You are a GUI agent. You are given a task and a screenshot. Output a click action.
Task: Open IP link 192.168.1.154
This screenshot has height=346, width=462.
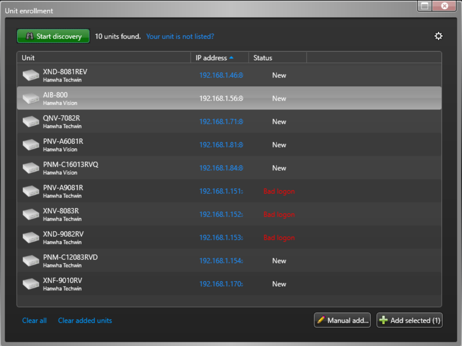(x=221, y=261)
